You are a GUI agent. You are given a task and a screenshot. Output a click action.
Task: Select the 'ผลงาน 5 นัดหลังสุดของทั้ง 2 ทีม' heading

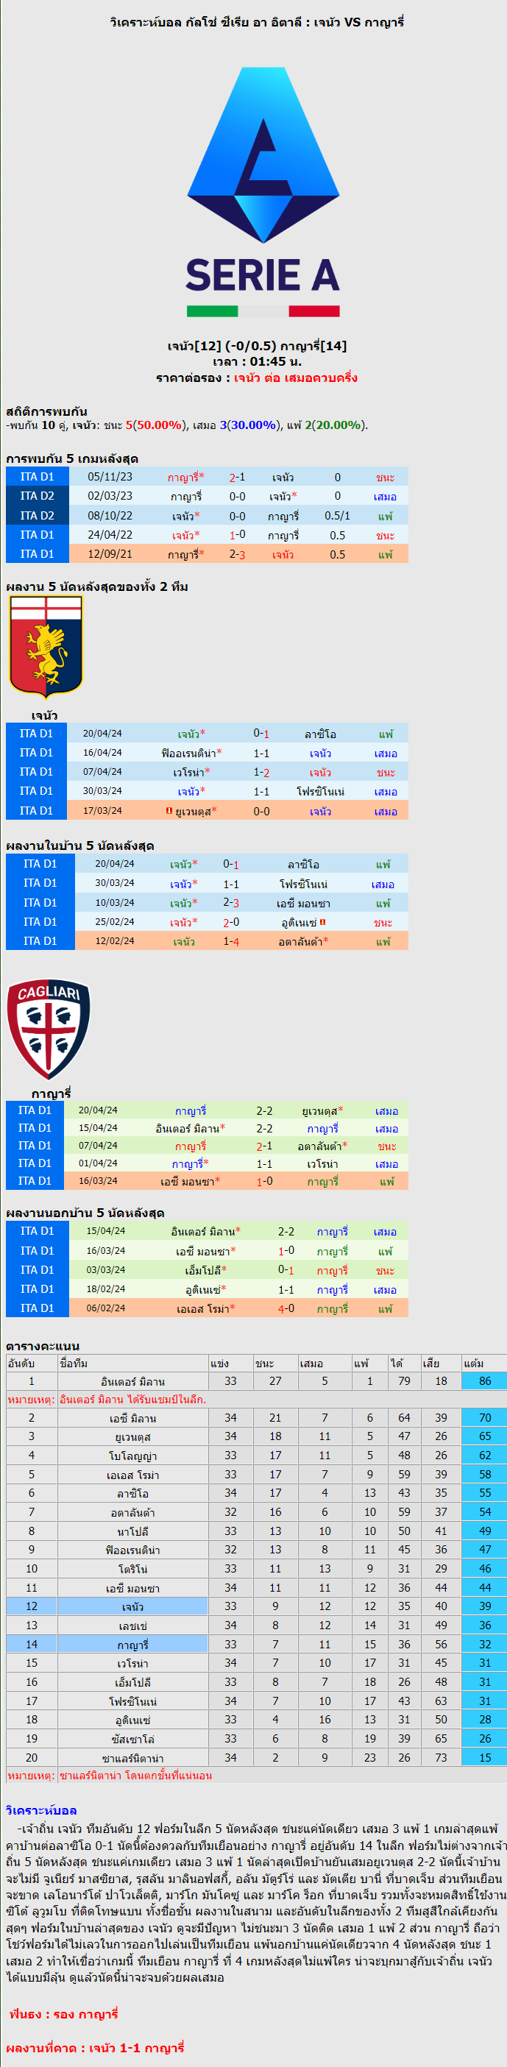tap(97, 586)
